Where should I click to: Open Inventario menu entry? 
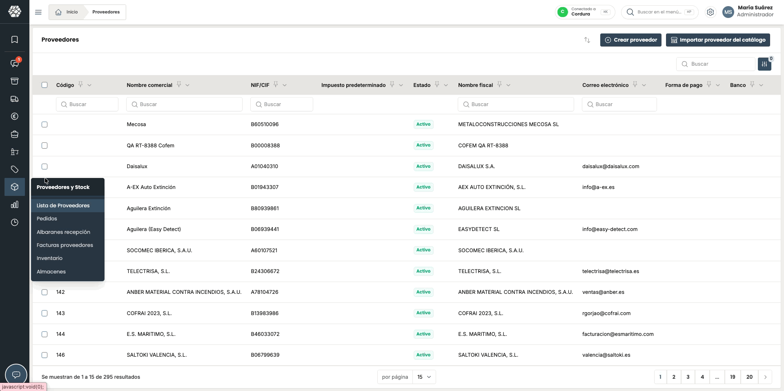click(x=68, y=258)
